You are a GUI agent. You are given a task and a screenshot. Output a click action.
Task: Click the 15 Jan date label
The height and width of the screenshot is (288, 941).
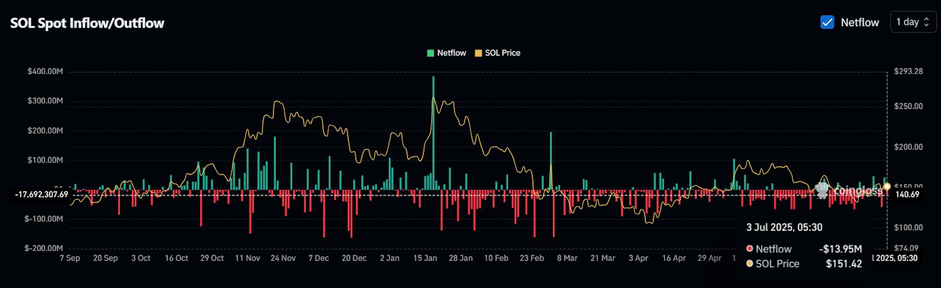click(x=425, y=258)
